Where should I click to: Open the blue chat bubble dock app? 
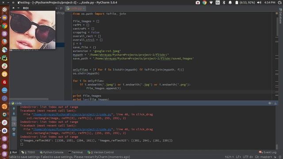(4, 90)
